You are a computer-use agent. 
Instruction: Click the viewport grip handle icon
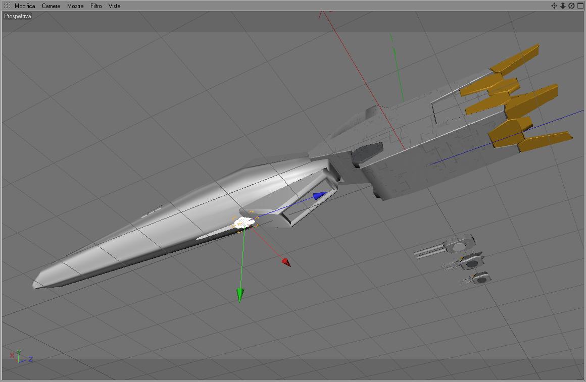pyautogui.click(x=7, y=6)
